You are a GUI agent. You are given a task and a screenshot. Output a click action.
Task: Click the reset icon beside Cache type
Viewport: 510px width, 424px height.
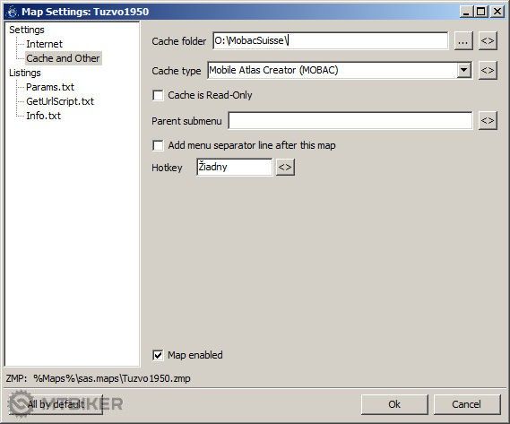(488, 70)
